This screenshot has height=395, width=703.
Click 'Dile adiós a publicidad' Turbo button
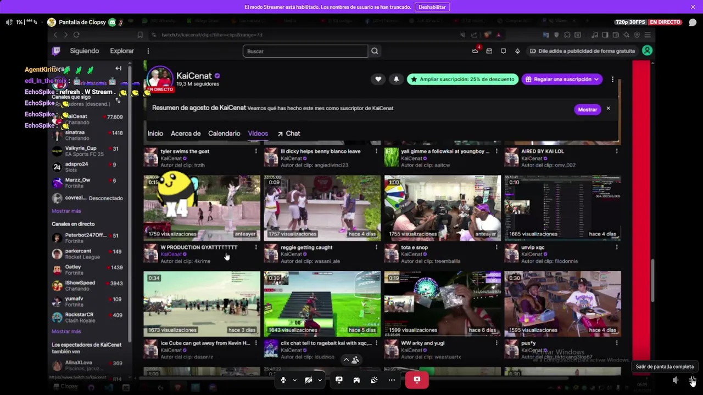pyautogui.click(x=582, y=51)
